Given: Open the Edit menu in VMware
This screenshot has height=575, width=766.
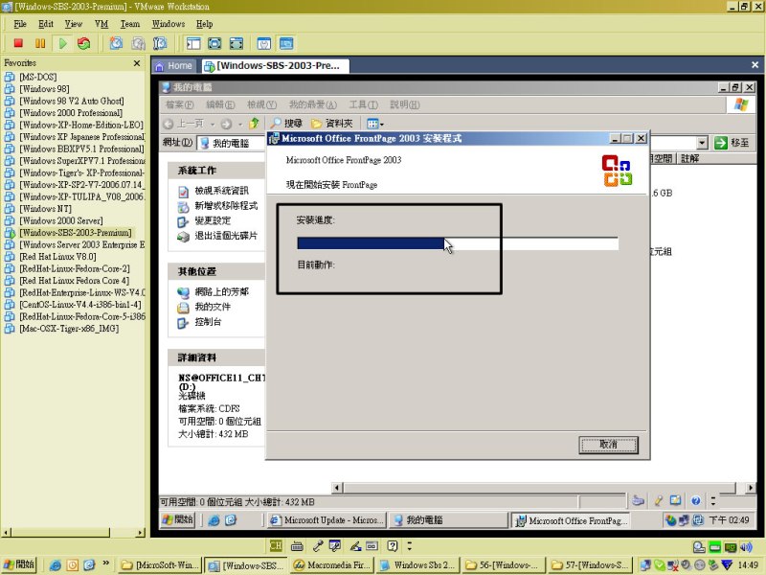Looking at the screenshot, I should tap(46, 24).
